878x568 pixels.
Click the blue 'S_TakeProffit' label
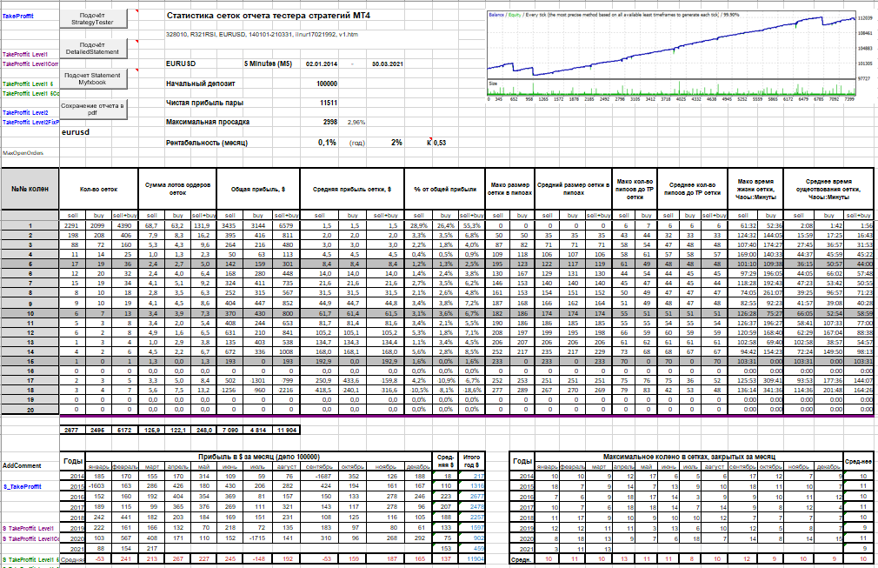[x=23, y=487]
